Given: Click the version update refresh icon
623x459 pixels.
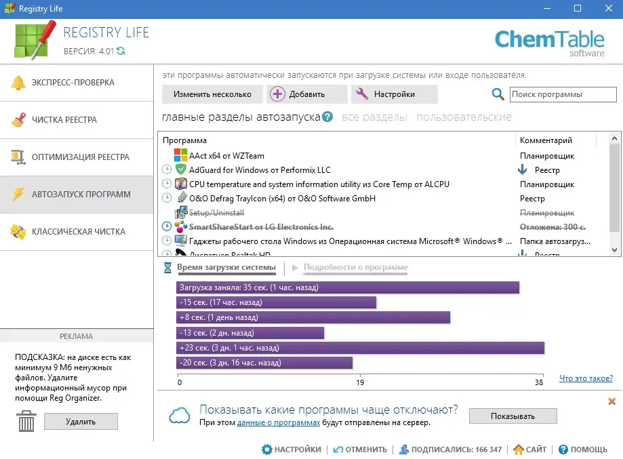Looking at the screenshot, I should click(x=121, y=51).
